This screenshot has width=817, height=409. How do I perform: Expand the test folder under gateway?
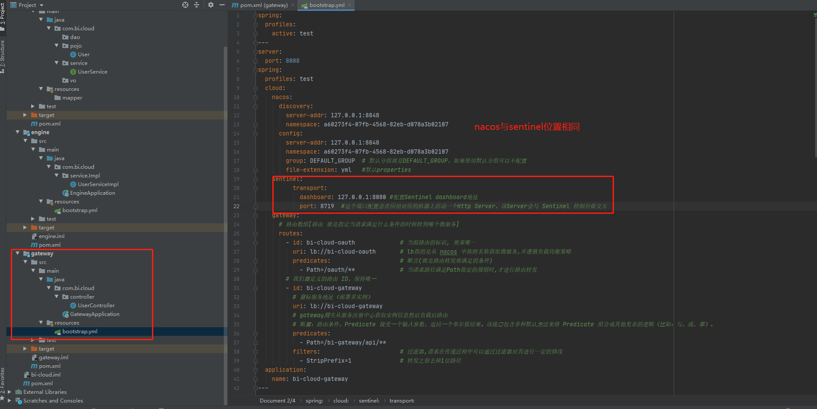pos(32,340)
